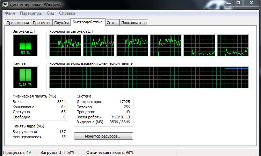
Task: Click the third CPU history graph
Action: (x=132, y=46)
